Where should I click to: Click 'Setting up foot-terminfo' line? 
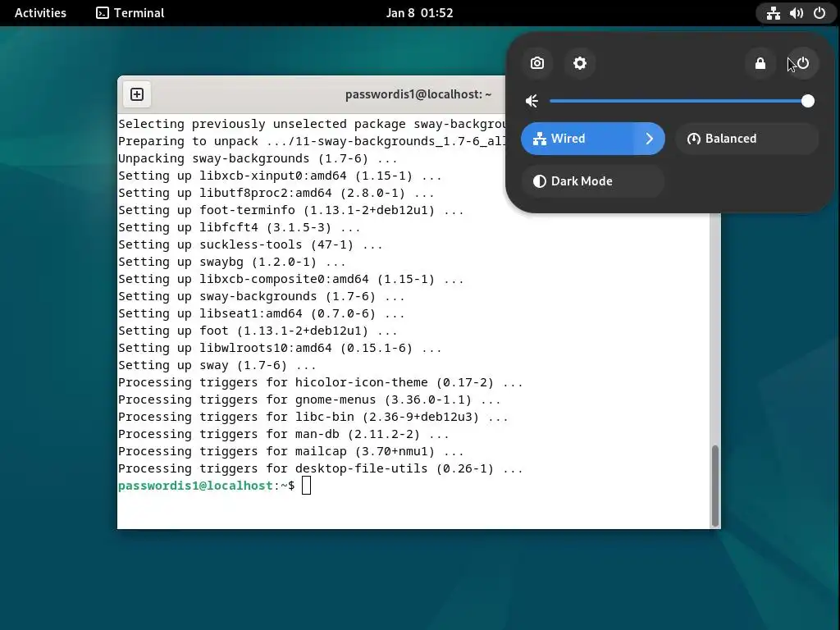[291, 211]
